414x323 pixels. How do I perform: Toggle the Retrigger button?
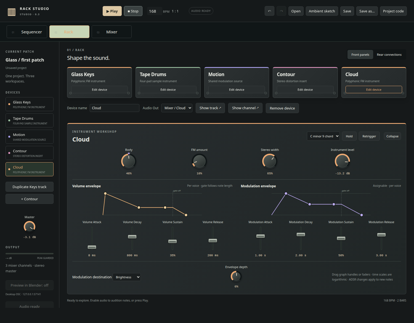tap(369, 136)
